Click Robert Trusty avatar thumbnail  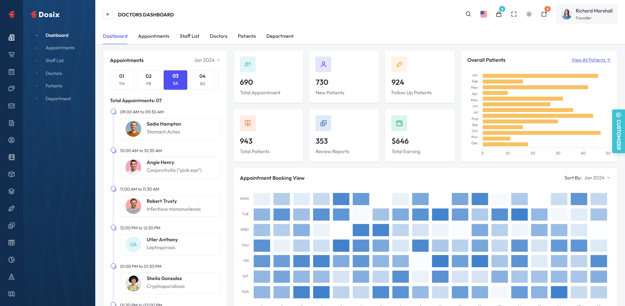pos(133,206)
